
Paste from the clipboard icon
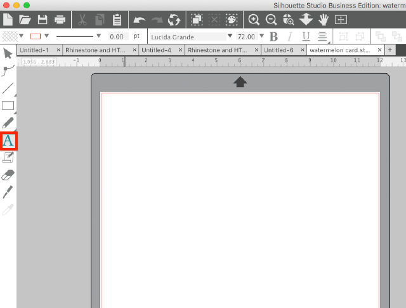117,20
